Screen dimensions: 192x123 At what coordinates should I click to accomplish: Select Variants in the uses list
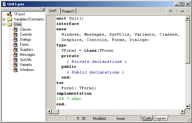click(26, 65)
